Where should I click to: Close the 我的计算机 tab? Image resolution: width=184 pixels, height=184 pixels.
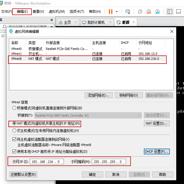click(x=110, y=22)
